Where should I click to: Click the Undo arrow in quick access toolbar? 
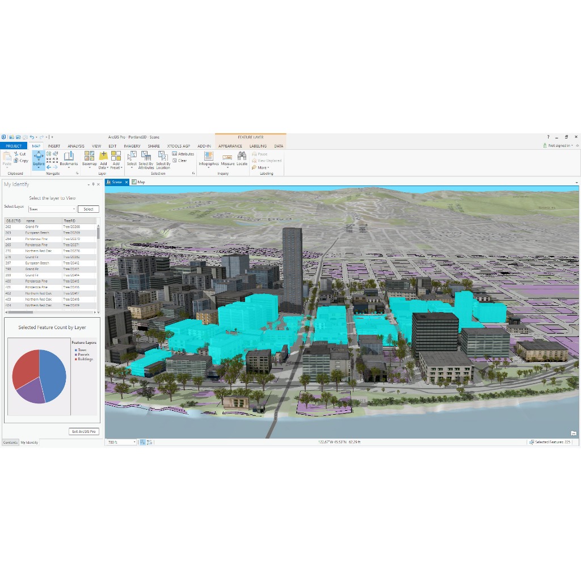pos(32,137)
